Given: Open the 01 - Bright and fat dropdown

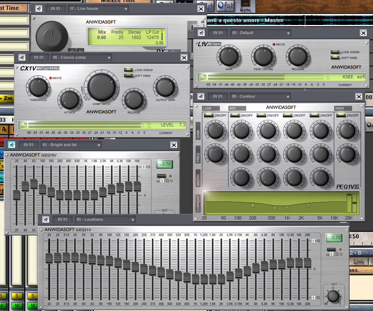Looking at the screenshot, I should tap(71, 145).
